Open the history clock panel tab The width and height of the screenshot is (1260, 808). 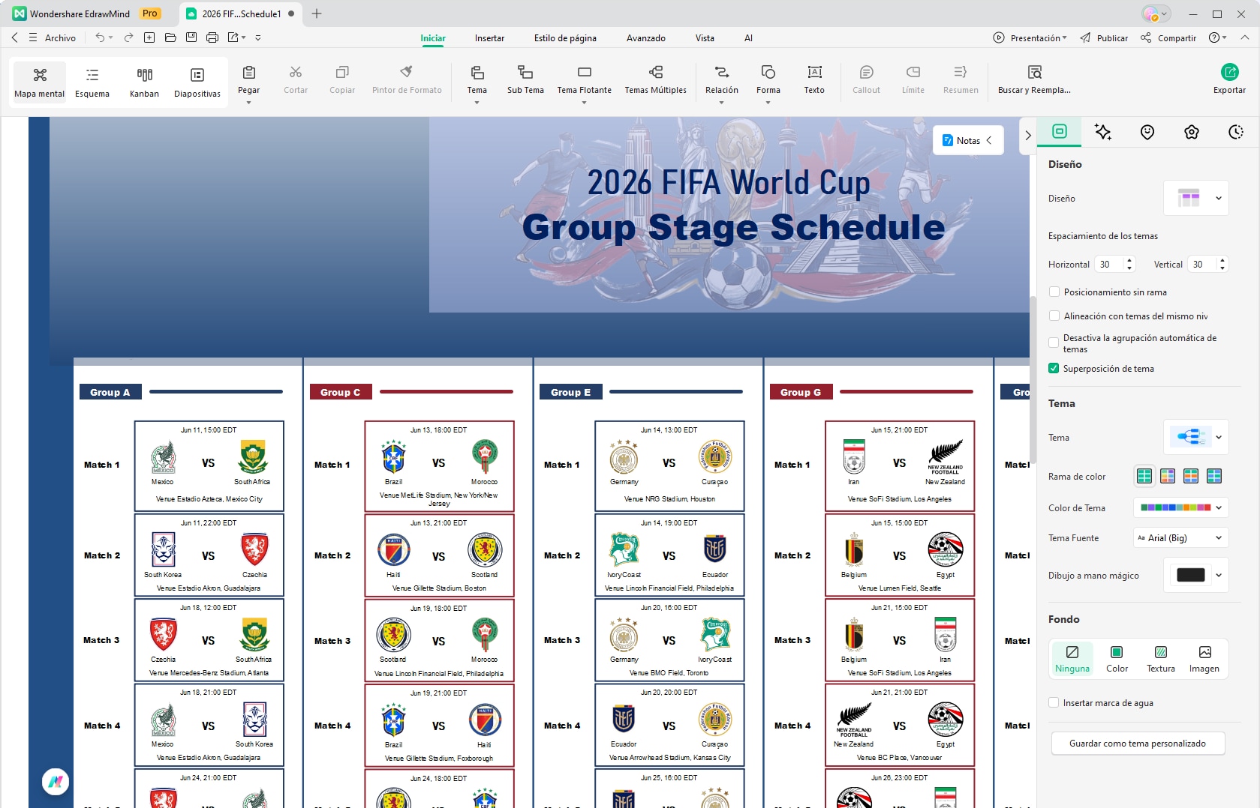click(1236, 132)
